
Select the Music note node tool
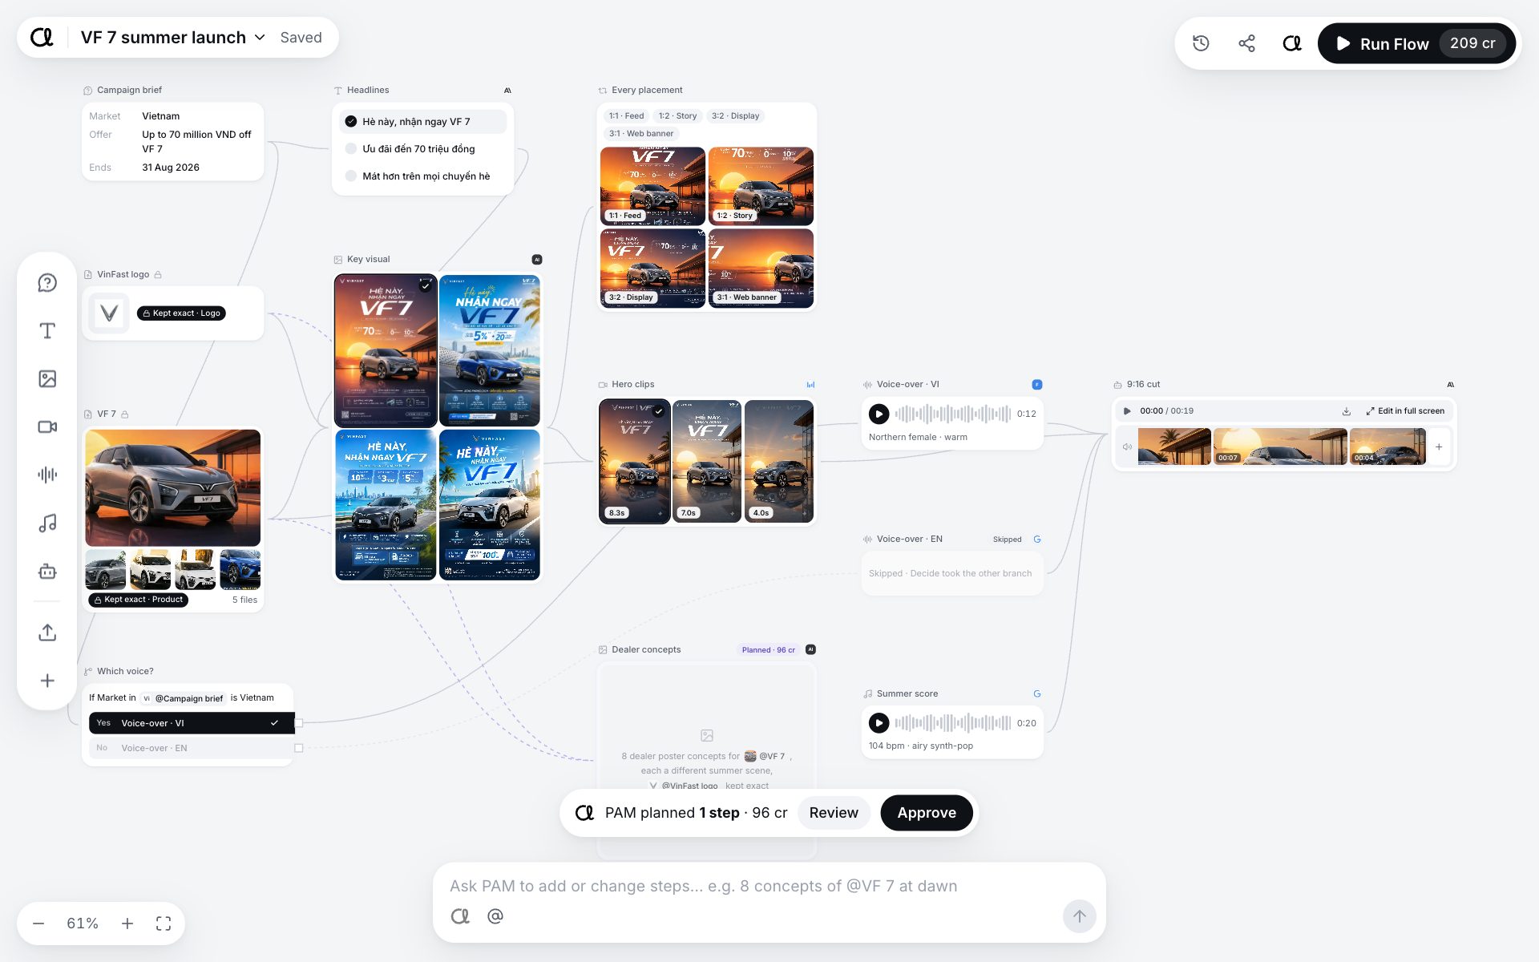point(47,523)
